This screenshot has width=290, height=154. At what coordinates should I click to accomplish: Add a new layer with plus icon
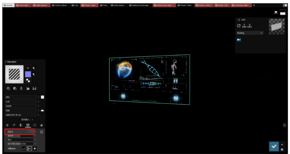254,5
